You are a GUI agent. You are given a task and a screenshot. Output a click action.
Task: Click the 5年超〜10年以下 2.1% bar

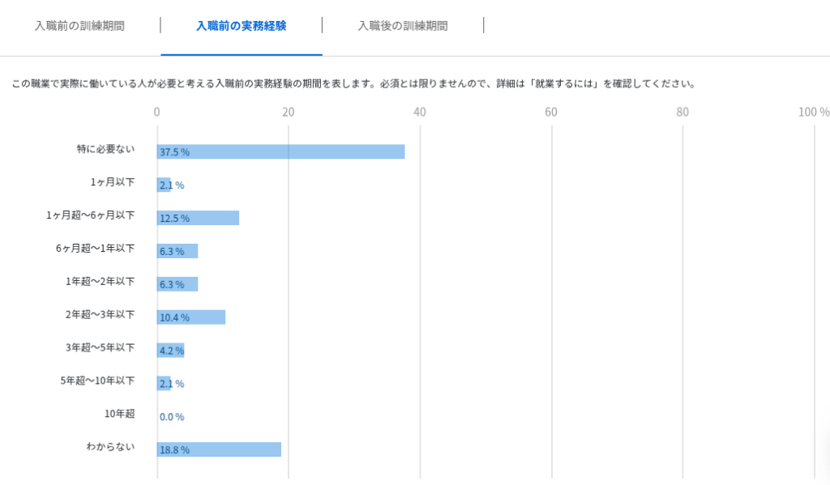tap(165, 383)
